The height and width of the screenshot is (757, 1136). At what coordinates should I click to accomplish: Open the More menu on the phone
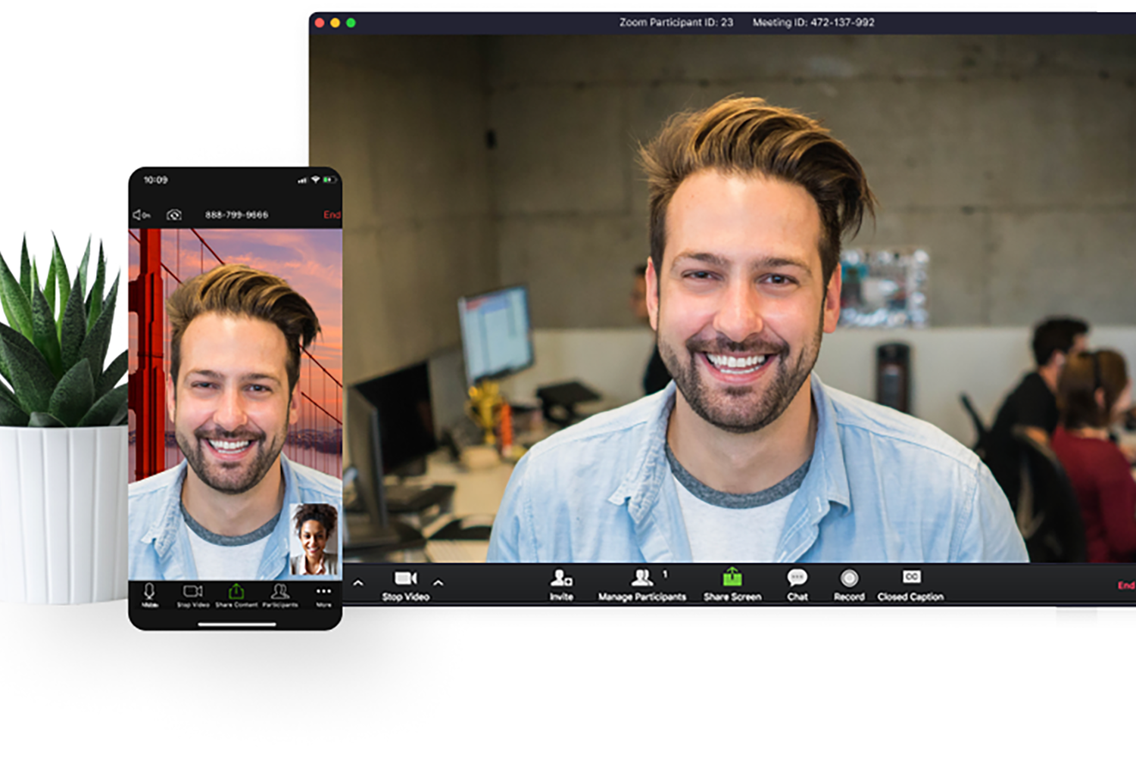[323, 593]
